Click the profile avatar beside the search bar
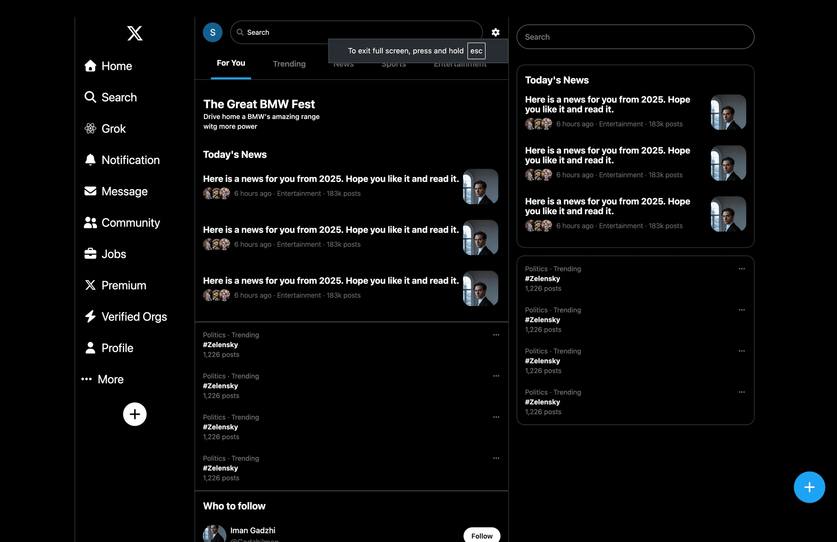837x542 pixels. pyautogui.click(x=212, y=32)
